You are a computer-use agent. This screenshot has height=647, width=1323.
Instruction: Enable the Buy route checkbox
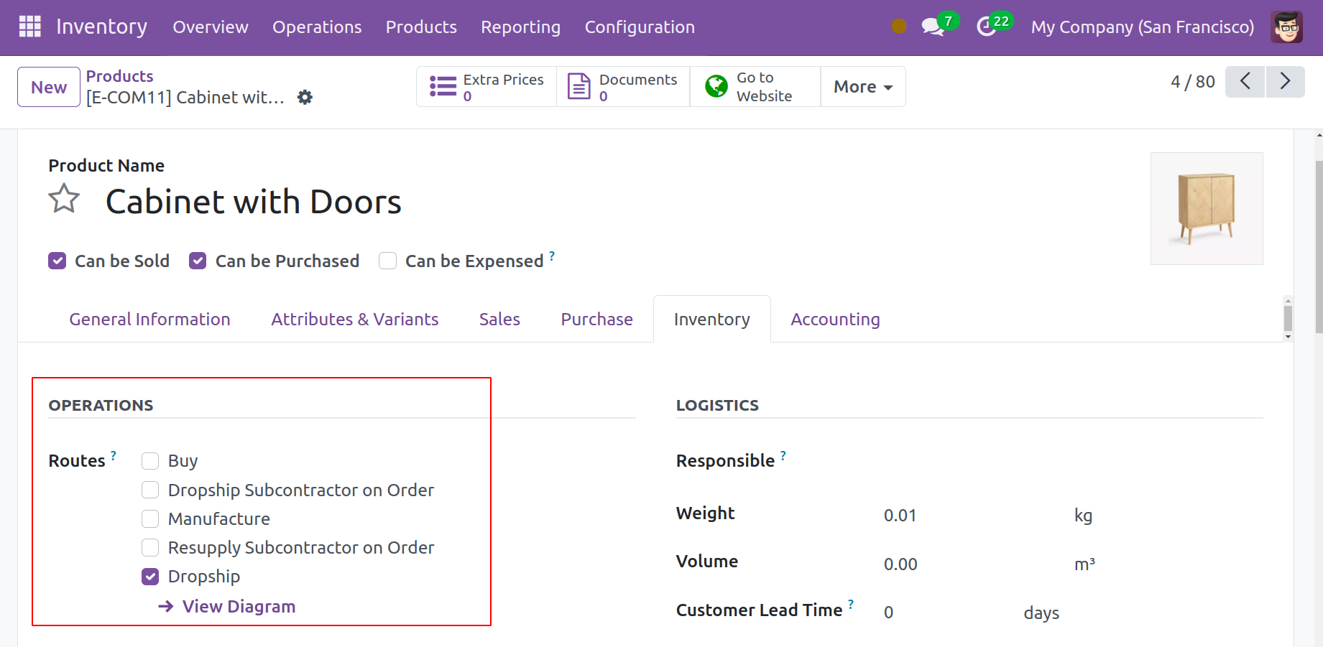(x=150, y=461)
